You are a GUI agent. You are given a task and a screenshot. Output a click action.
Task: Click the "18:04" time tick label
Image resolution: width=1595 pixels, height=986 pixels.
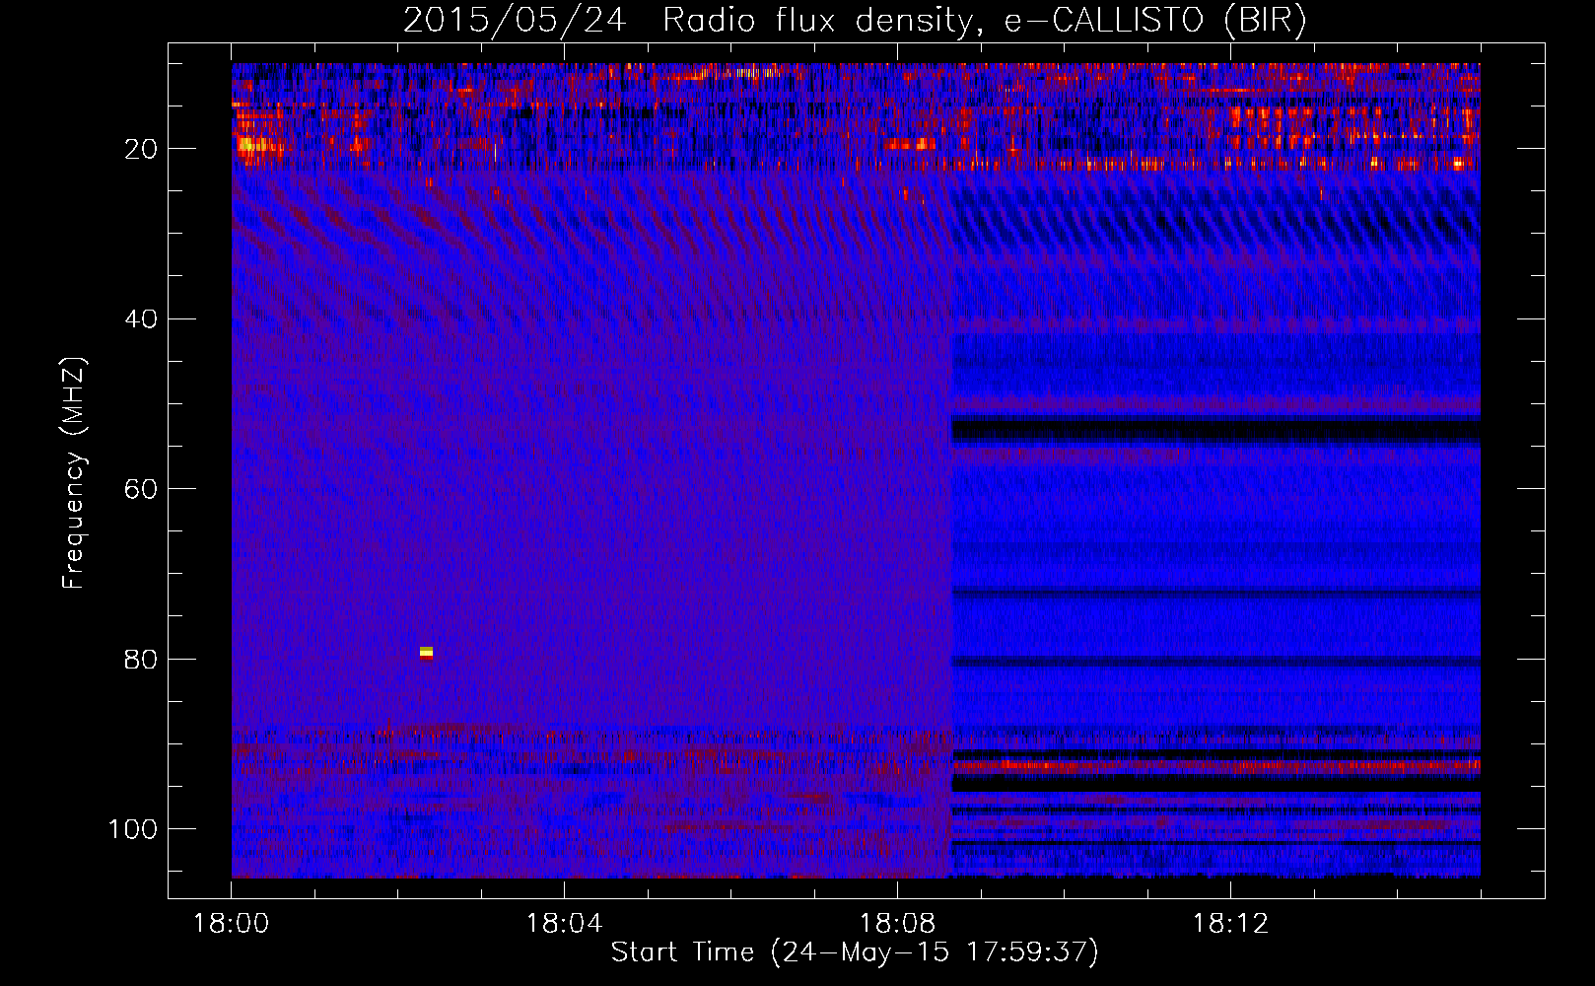coord(564,924)
